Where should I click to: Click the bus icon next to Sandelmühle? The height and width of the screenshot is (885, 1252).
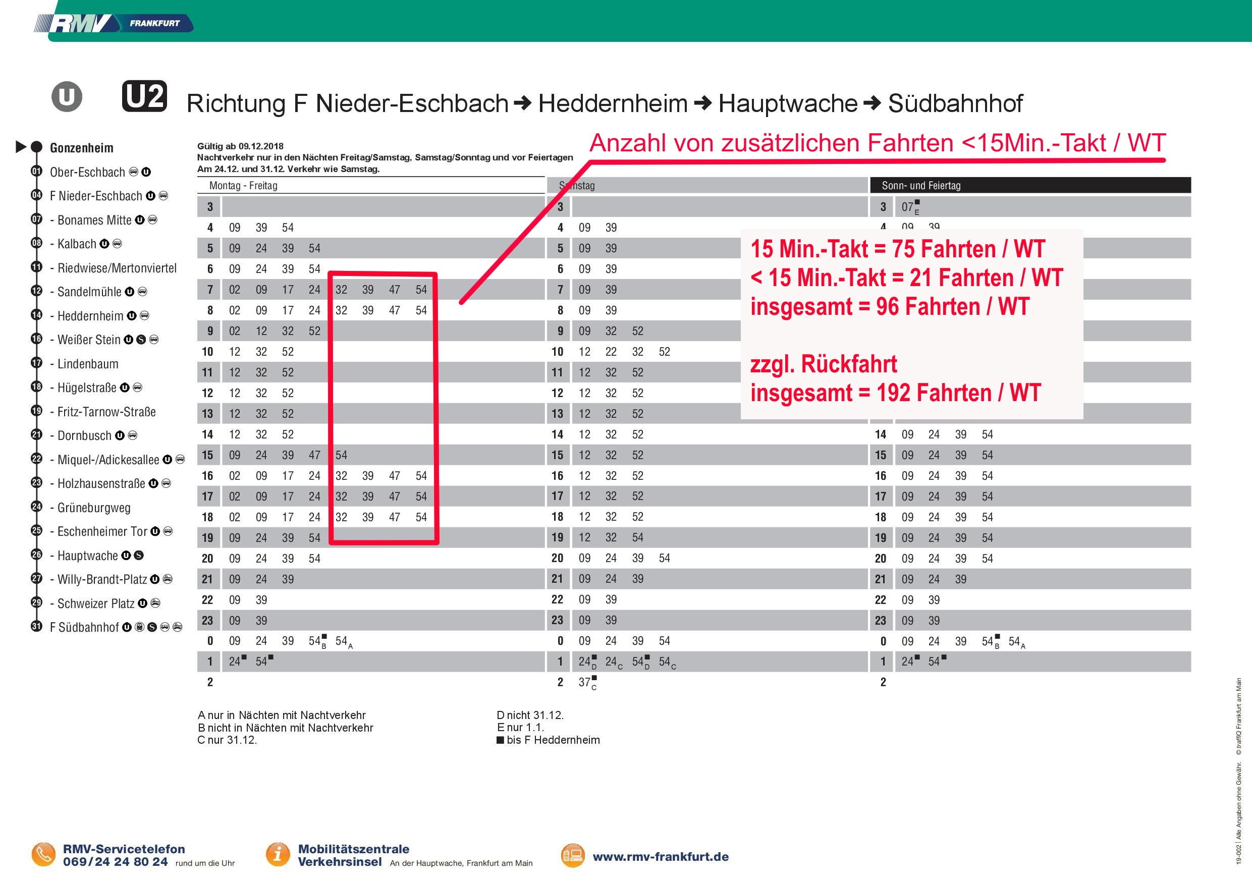[142, 292]
